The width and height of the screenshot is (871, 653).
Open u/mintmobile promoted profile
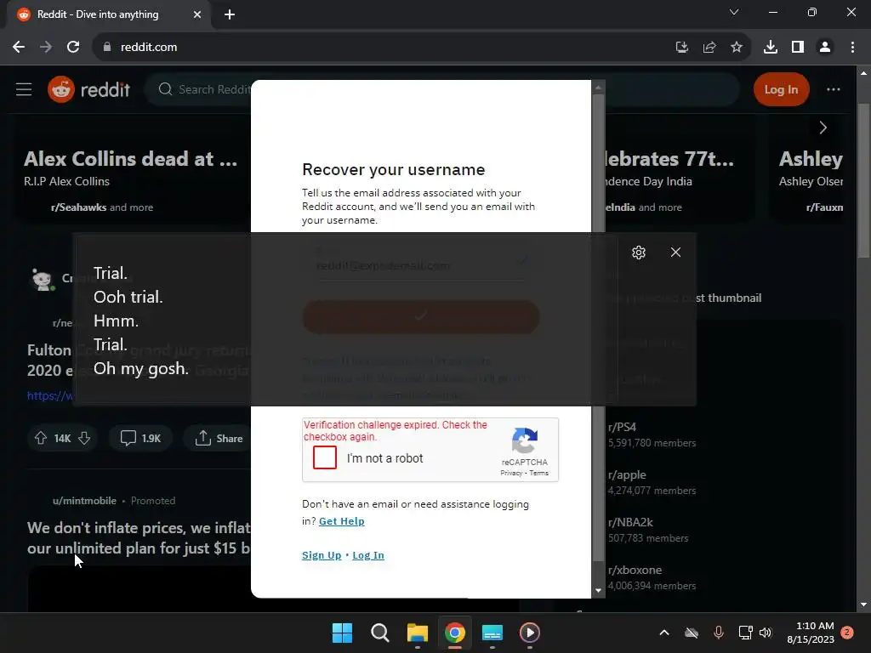[x=84, y=500]
